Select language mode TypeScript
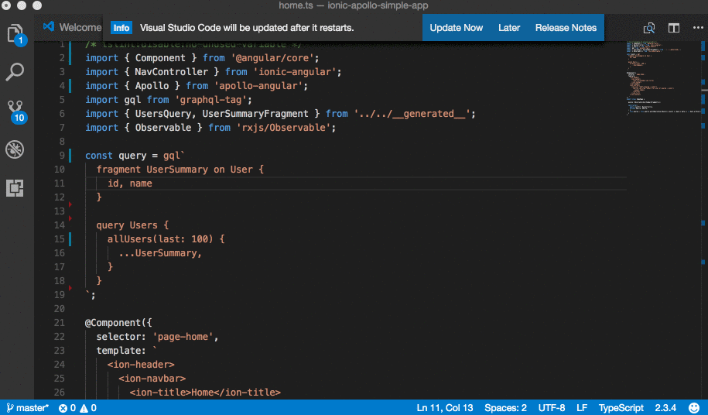The height and width of the screenshot is (415, 708). 621,408
